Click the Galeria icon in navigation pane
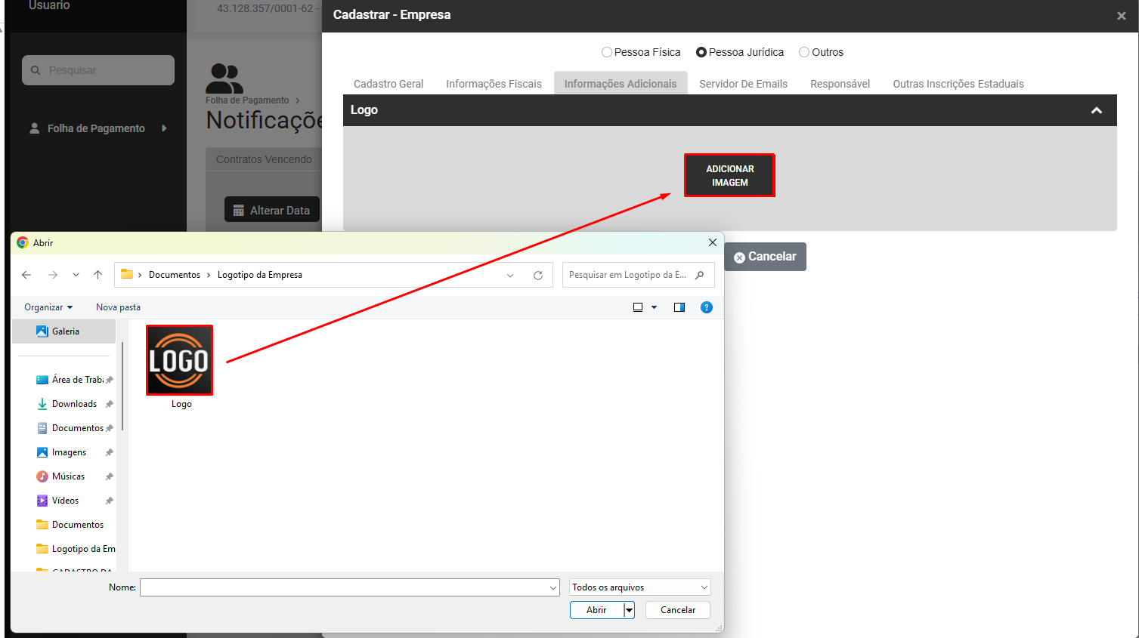1139x638 pixels. (42, 331)
